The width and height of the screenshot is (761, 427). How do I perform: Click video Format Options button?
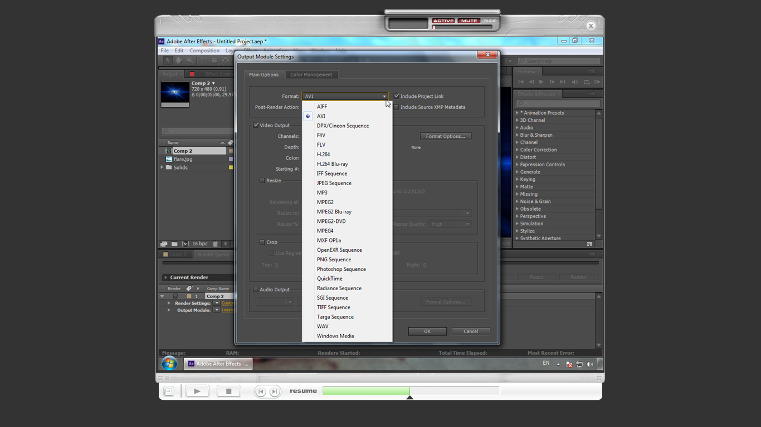pos(446,136)
